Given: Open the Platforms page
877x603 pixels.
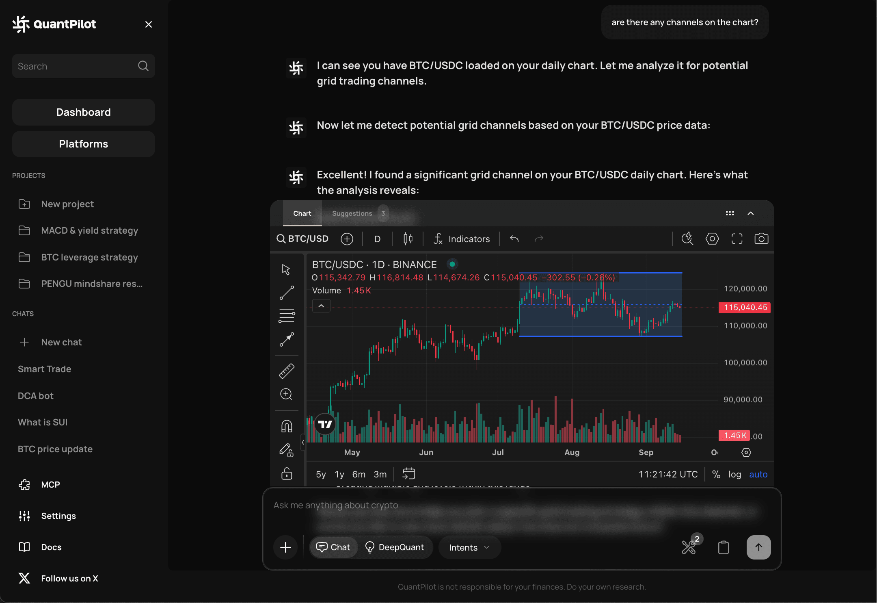Looking at the screenshot, I should (x=84, y=144).
